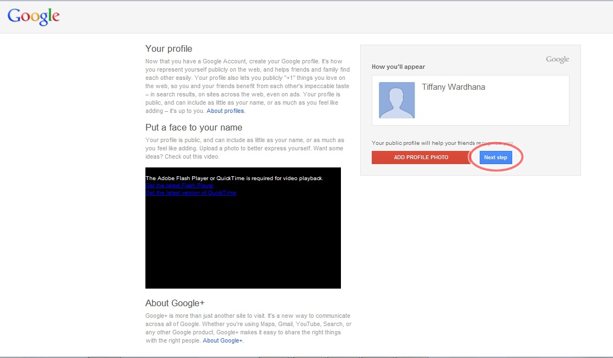Click the ADD PROFILE PHOTO button
613x358 pixels.
pos(421,158)
